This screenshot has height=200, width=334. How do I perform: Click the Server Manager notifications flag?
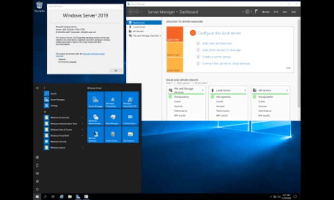click(x=256, y=12)
